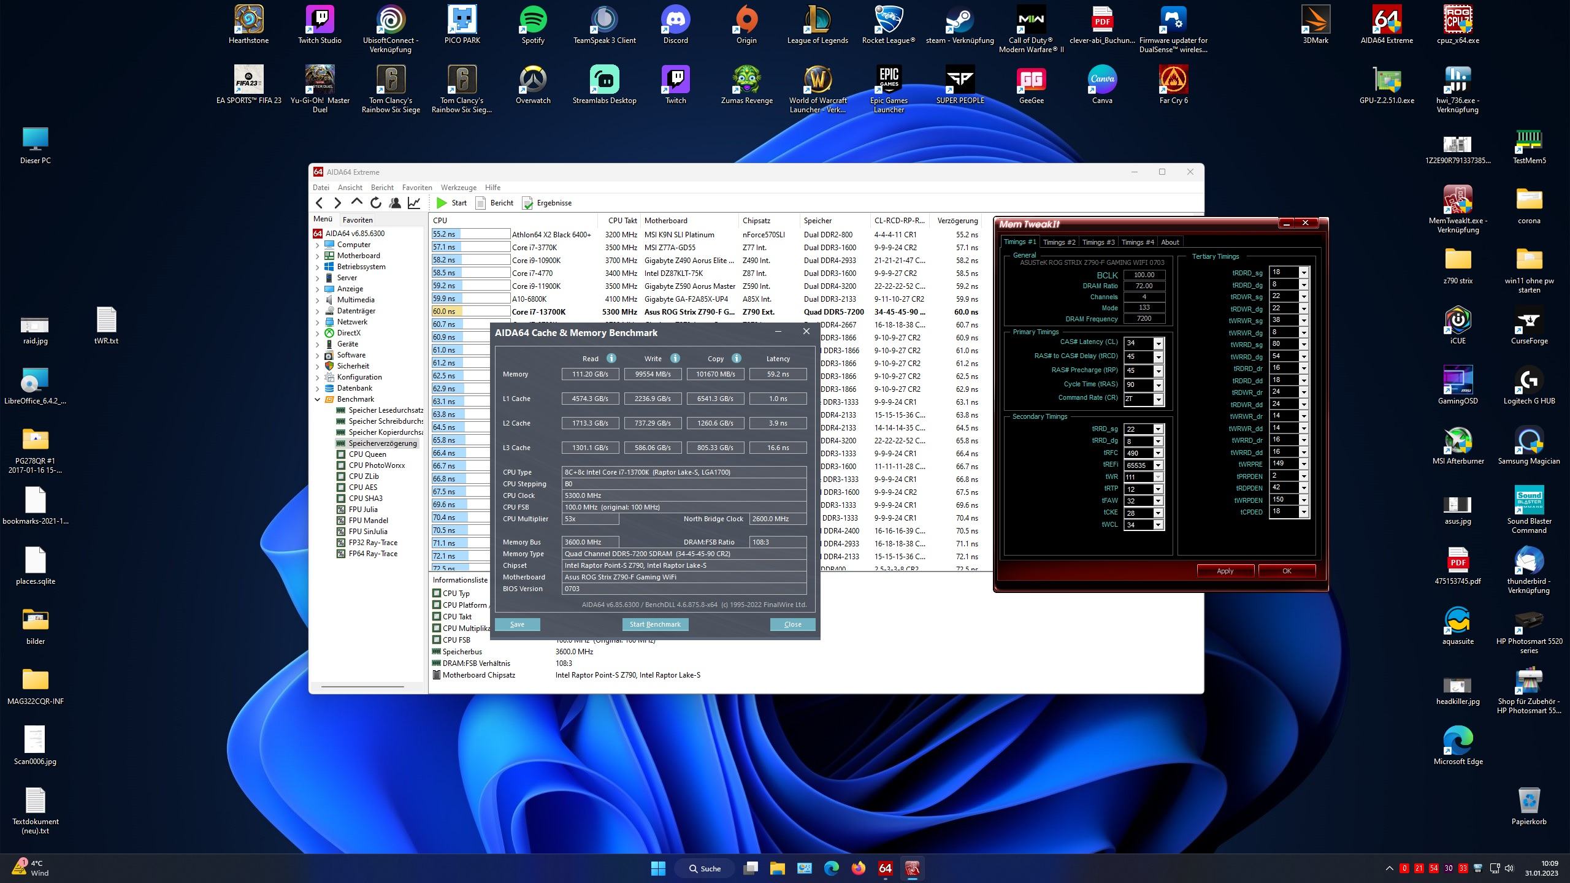1570x883 pixels.
Task: Switch to the Favoriten panel tab
Action: pyautogui.click(x=358, y=220)
